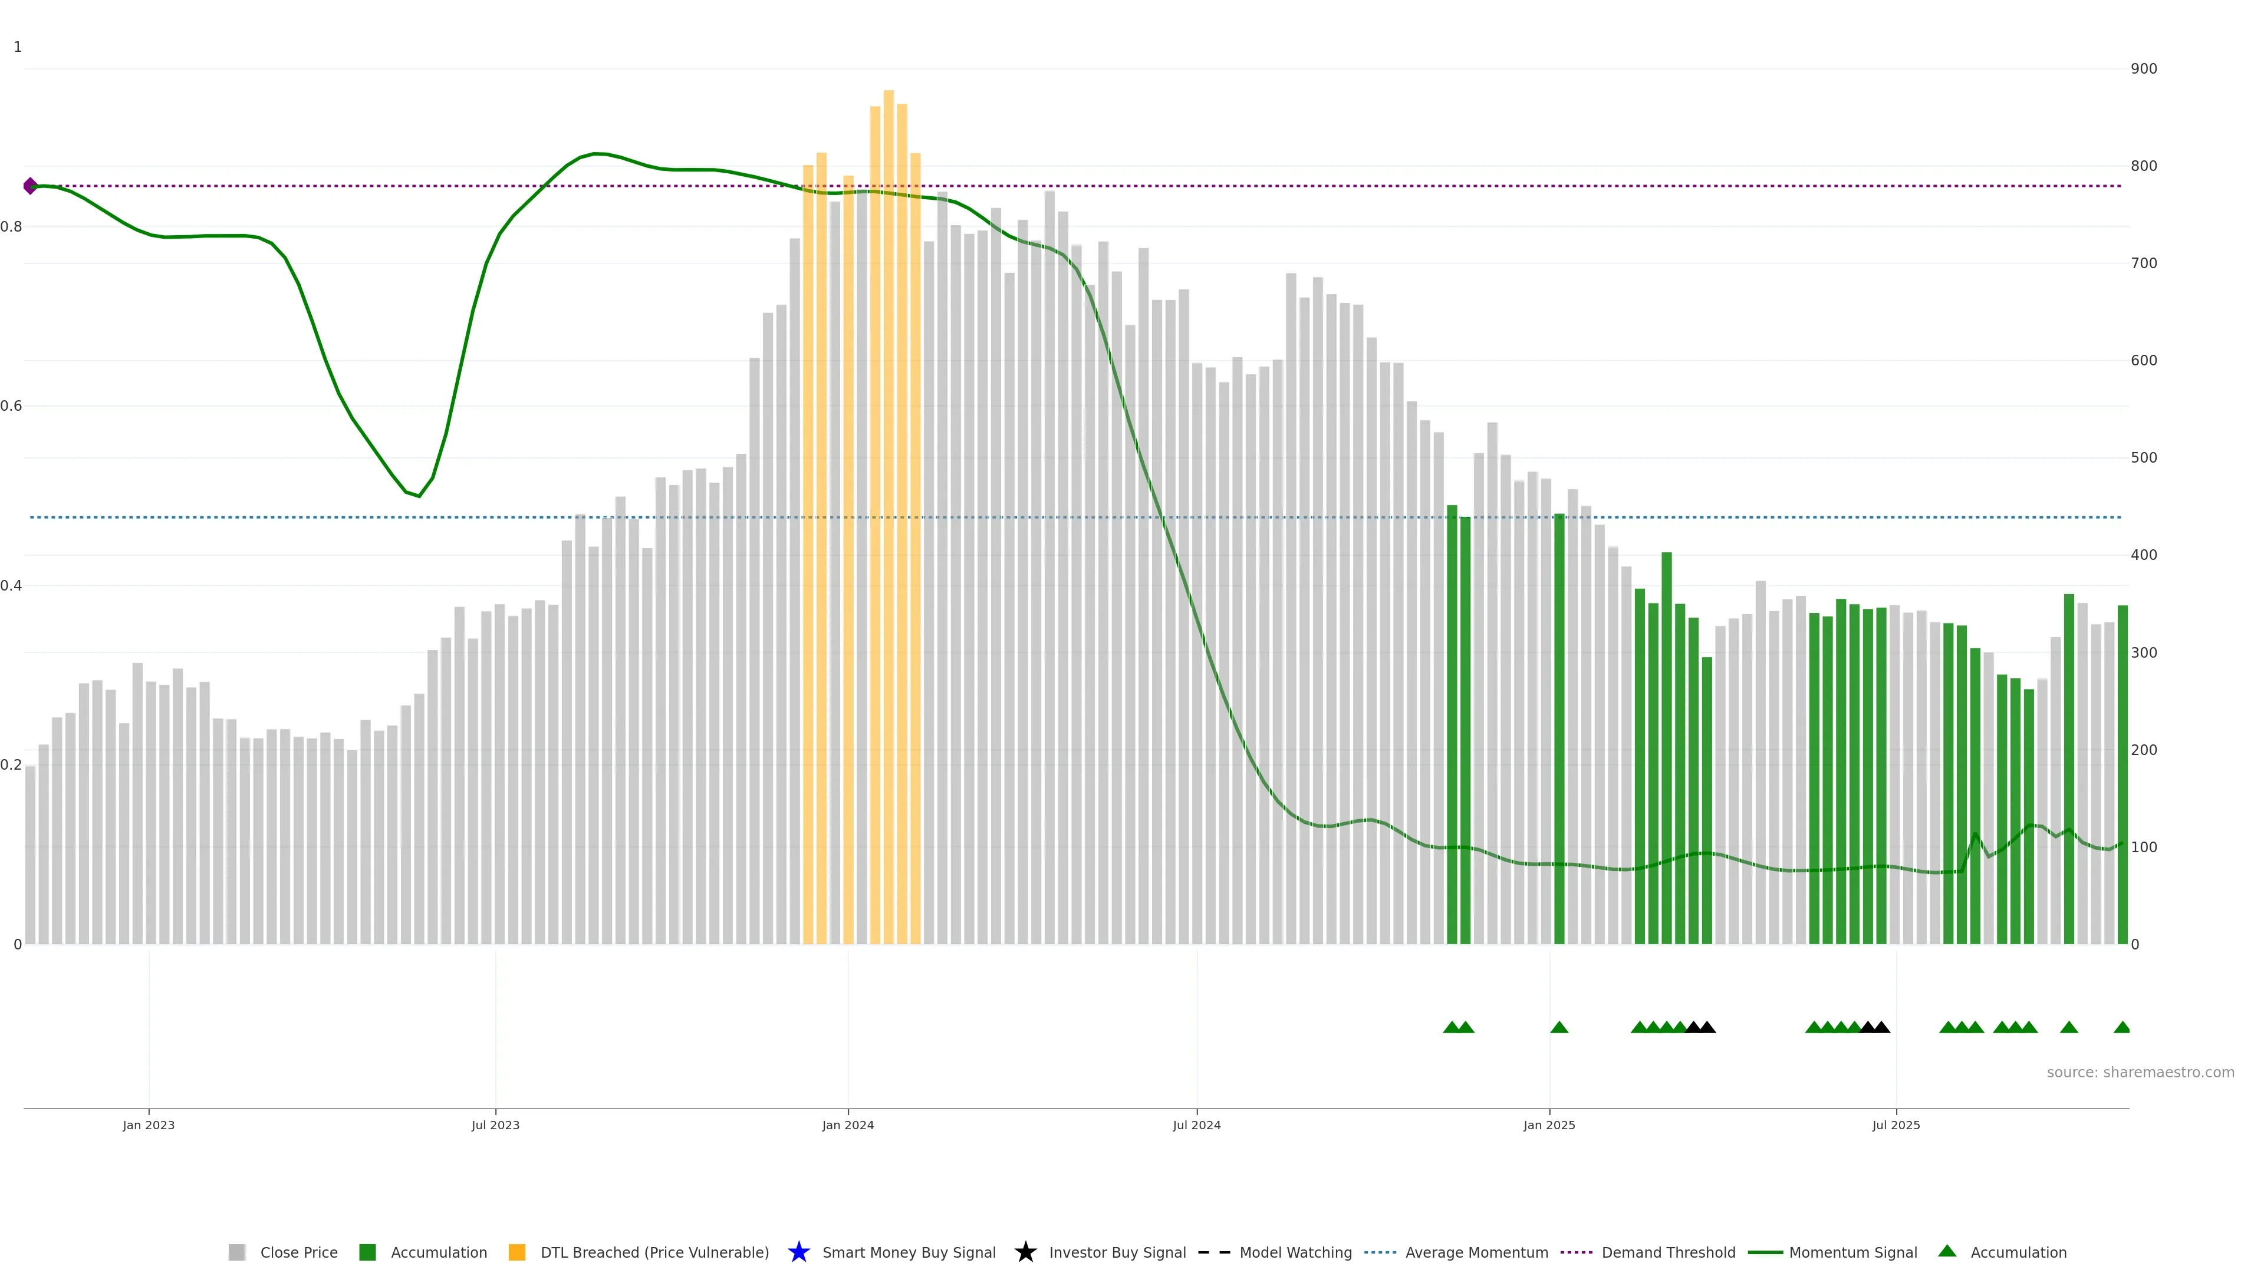This screenshot has width=2264, height=1273.
Task: Click the Average Momentum dotted legend icon
Action: [x=1380, y=1252]
